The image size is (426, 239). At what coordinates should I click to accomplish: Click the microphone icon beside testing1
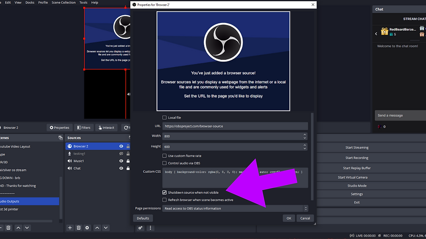(70, 154)
